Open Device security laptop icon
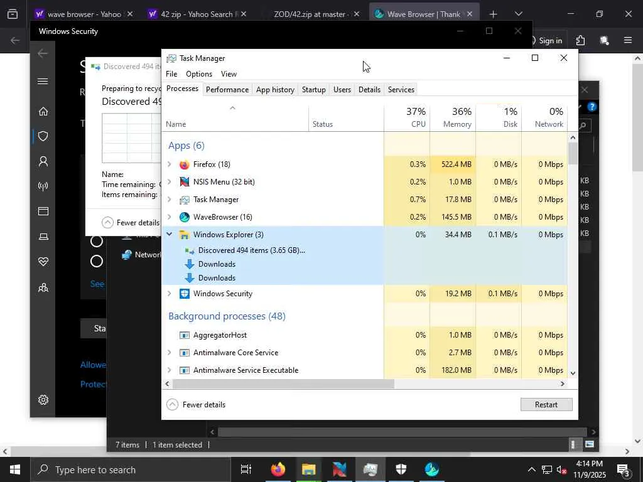 [x=43, y=237]
